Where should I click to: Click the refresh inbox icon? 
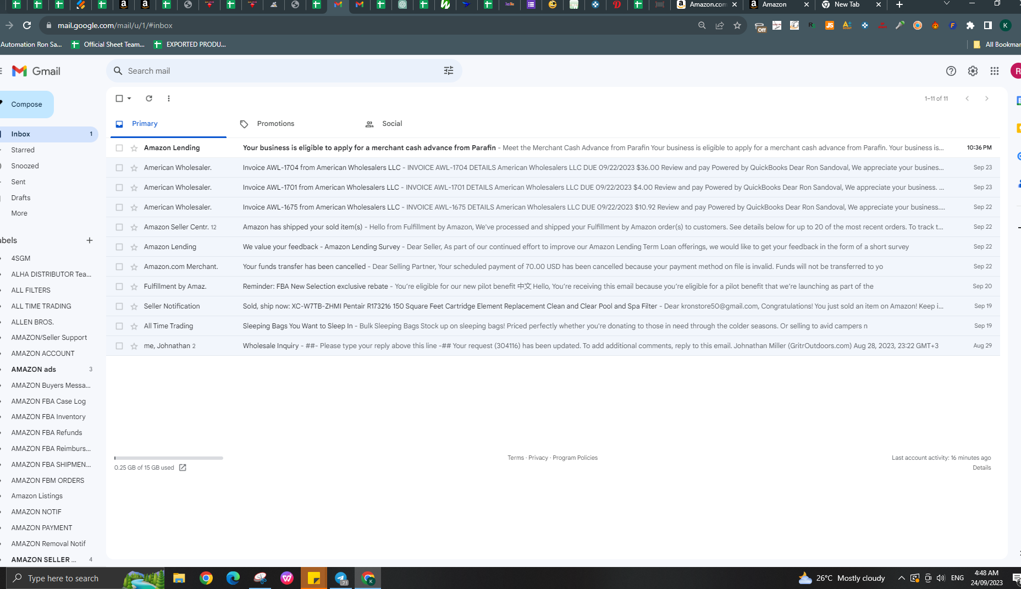[149, 98]
